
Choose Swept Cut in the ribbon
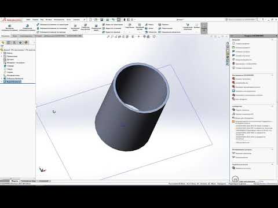click(x=112, y=25)
